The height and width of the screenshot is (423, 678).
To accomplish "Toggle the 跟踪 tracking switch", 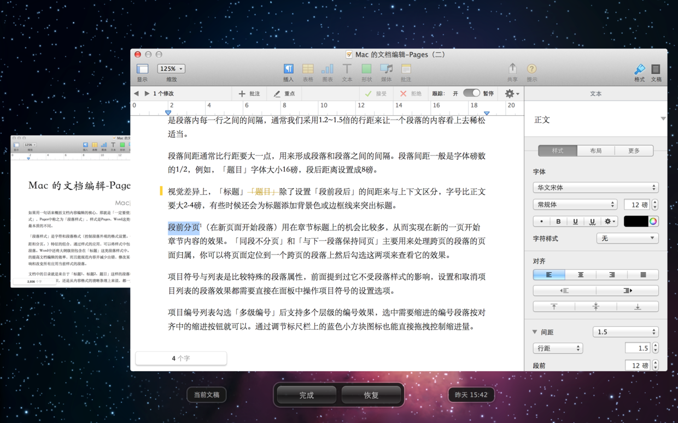I will click(x=471, y=93).
